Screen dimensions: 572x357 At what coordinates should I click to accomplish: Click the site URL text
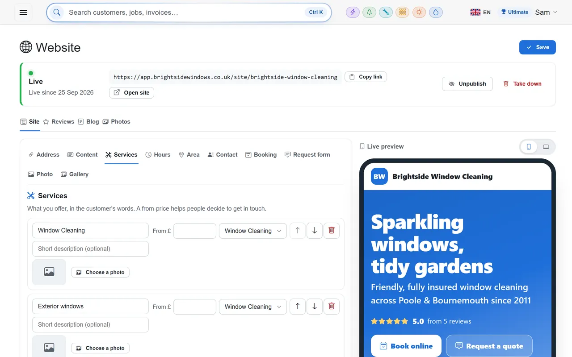coord(225,77)
